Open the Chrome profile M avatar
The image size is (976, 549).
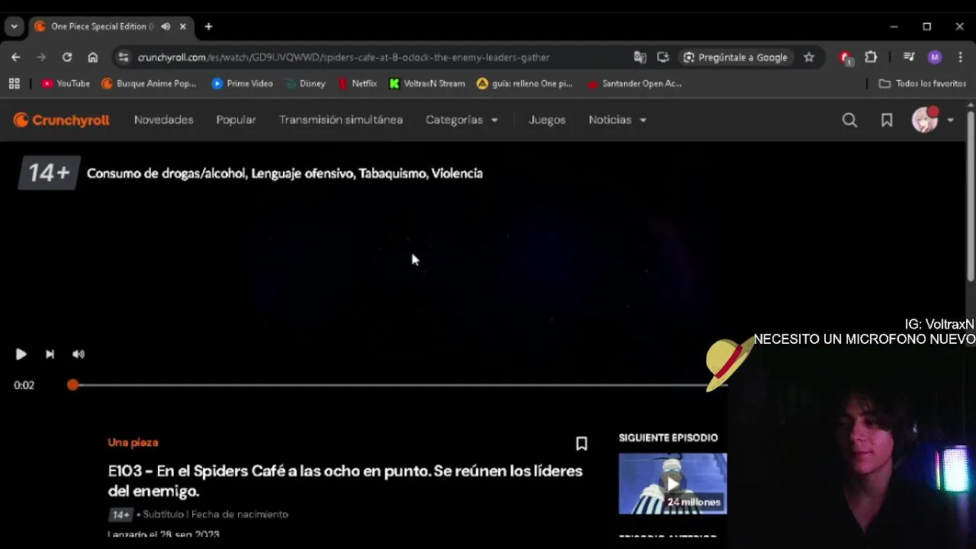pyautogui.click(x=935, y=57)
